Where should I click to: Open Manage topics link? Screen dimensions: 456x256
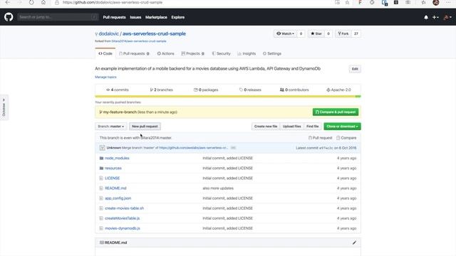(x=105, y=78)
